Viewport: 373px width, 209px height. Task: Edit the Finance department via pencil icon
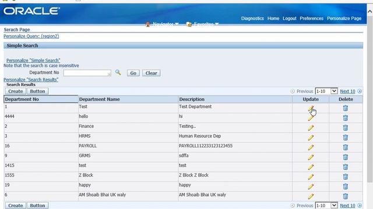click(x=311, y=128)
